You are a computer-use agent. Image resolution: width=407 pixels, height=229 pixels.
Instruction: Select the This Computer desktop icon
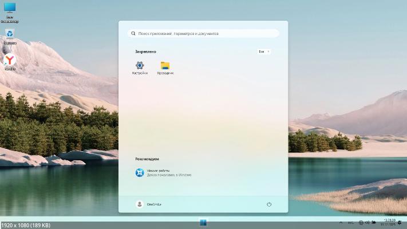pyautogui.click(x=10, y=10)
